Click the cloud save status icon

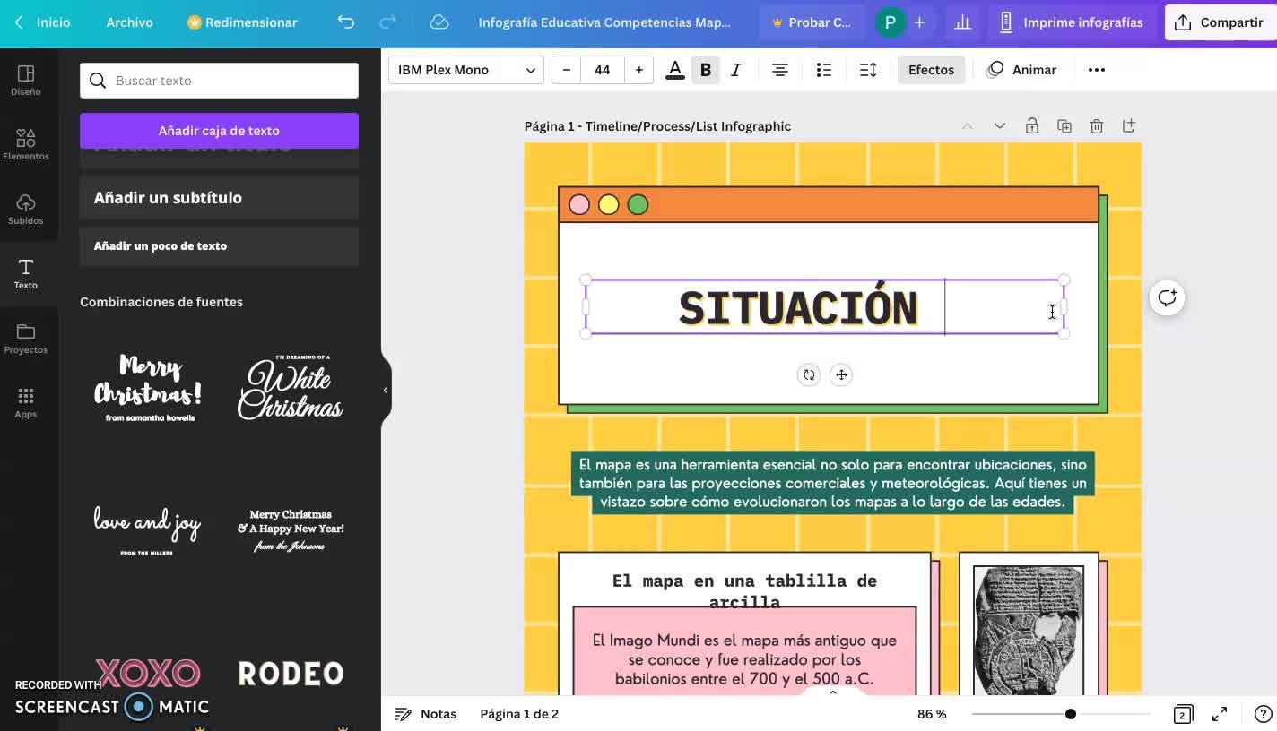pyautogui.click(x=439, y=22)
